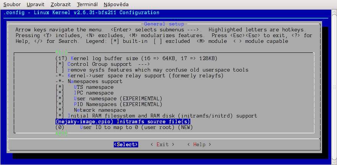Click the downward scroll indicator v(+)
This screenshot has height=165, width=337.
[x=61, y=133]
